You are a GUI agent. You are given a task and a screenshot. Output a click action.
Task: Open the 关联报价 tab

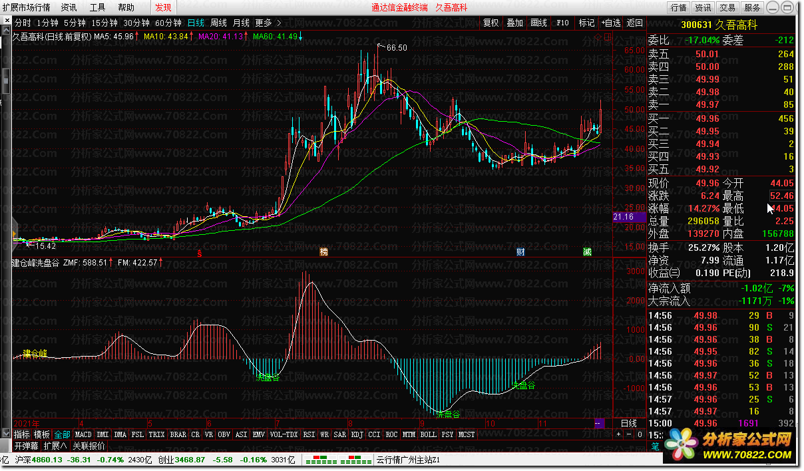pos(89,446)
